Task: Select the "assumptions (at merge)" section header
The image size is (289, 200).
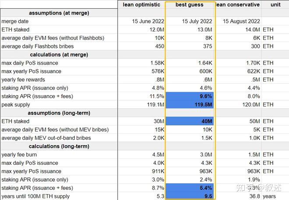Action: point(58,13)
